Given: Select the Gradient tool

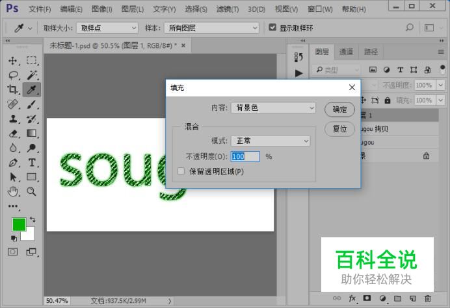Looking at the screenshot, I should 32,133.
